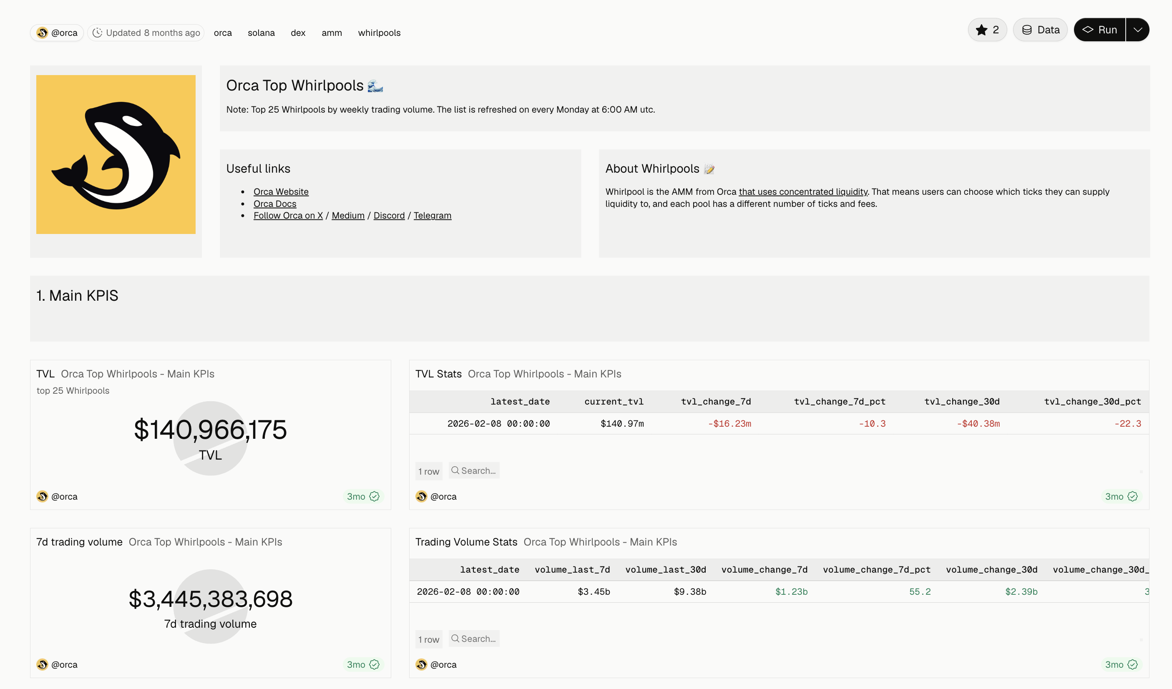Open the Data button database icon
The height and width of the screenshot is (689, 1172).
(x=1027, y=30)
